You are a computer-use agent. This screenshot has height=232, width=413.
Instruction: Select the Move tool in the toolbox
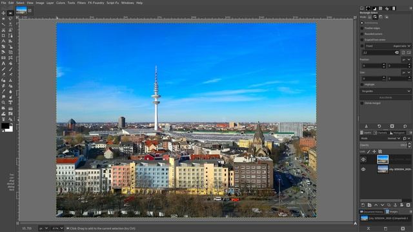(3, 13)
